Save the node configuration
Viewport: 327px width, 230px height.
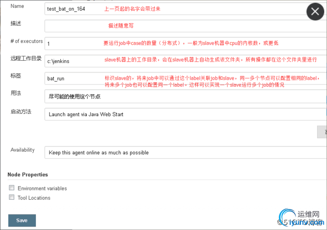coord(22,220)
